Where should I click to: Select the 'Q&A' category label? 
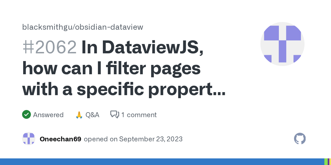click(x=92, y=115)
